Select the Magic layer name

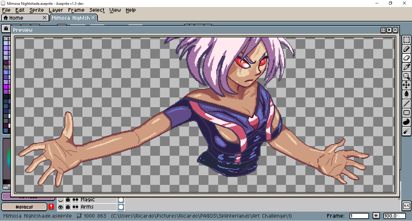pyautogui.click(x=98, y=200)
